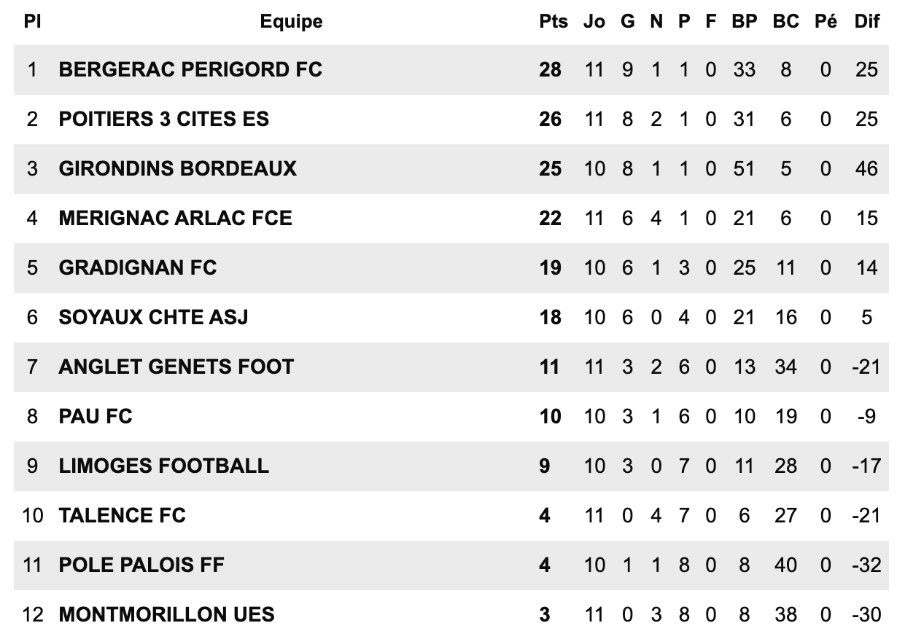
Task: Click the BP column header
Action: [x=745, y=22]
